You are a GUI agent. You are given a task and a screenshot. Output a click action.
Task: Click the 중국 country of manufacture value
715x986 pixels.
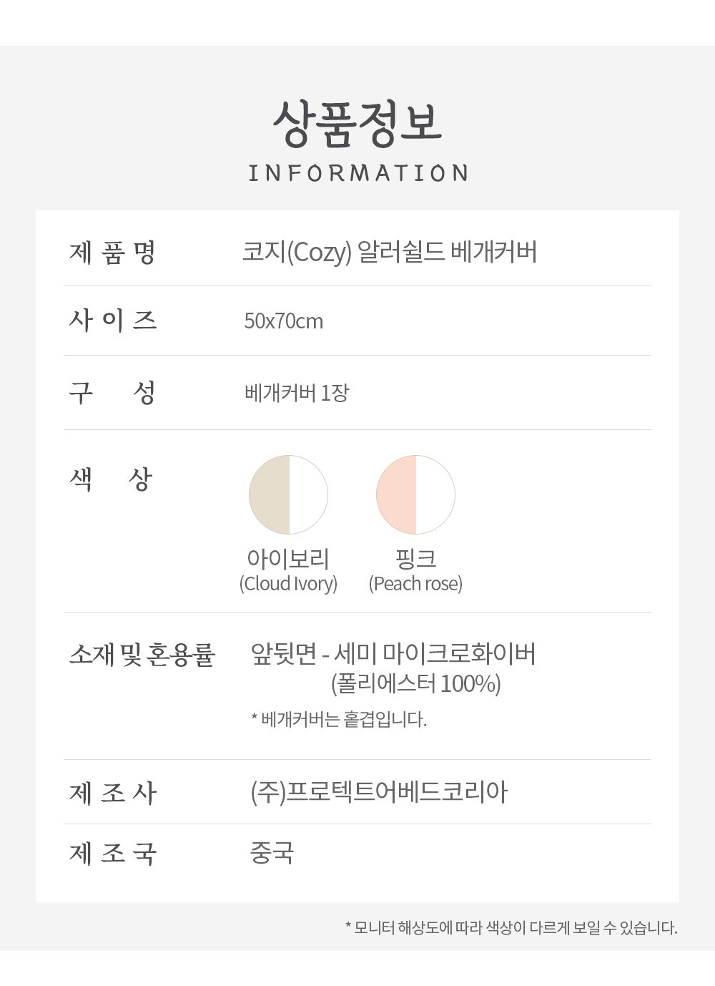(x=272, y=853)
